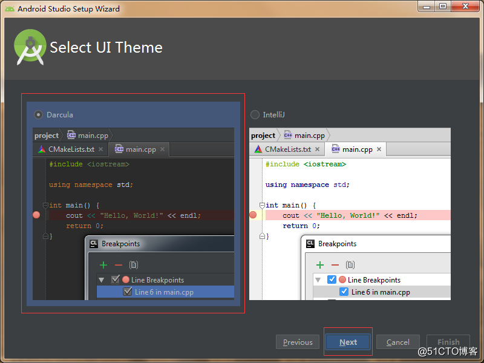
Task: Toggle Line 6 in main.cpp checkbox, IntelliJ
Action: [x=344, y=292]
